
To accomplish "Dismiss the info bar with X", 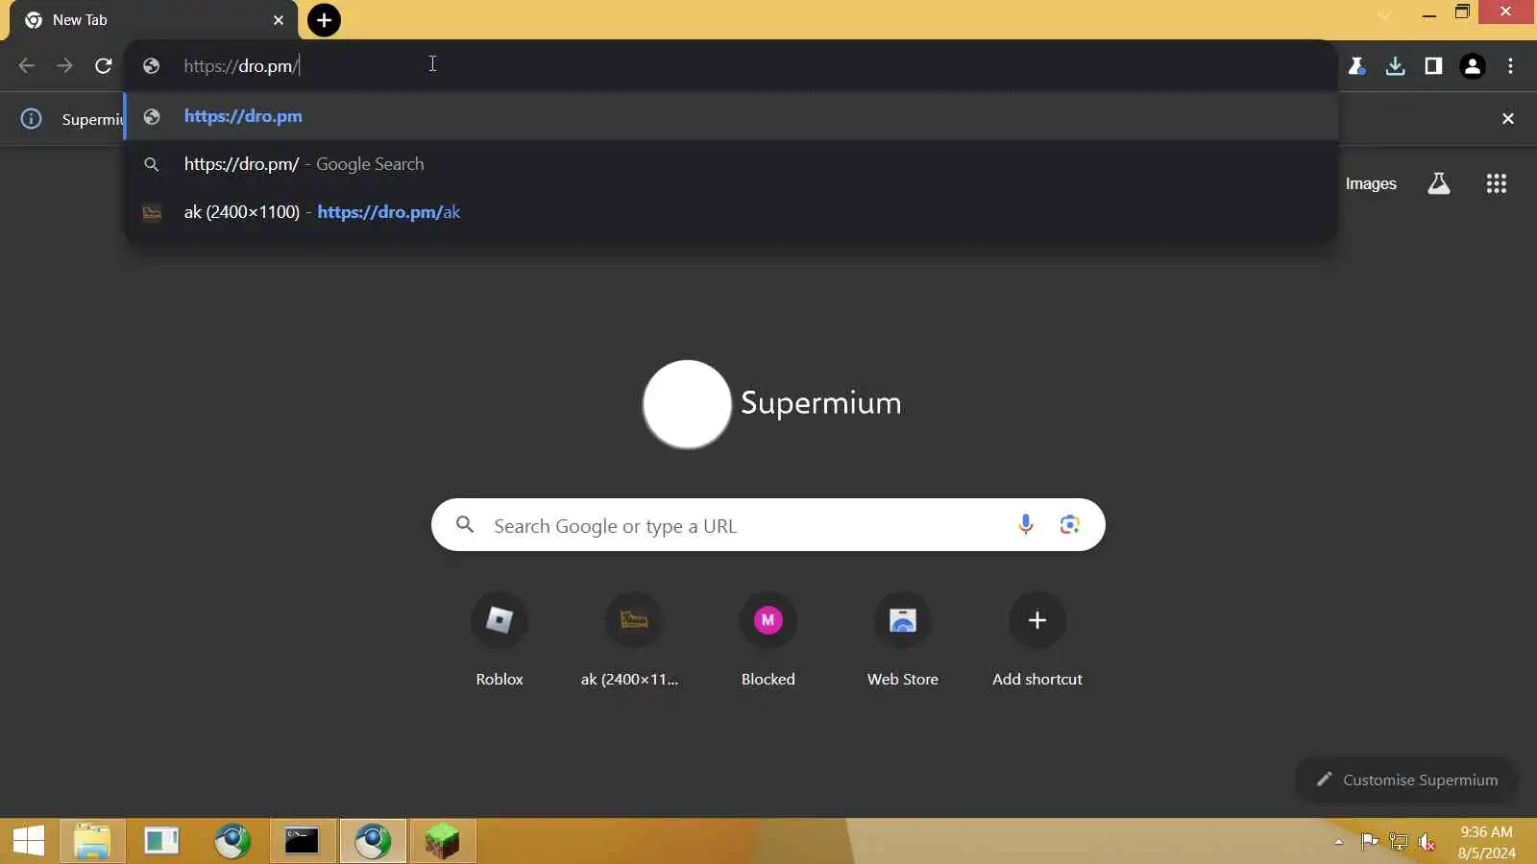I will tap(1508, 118).
